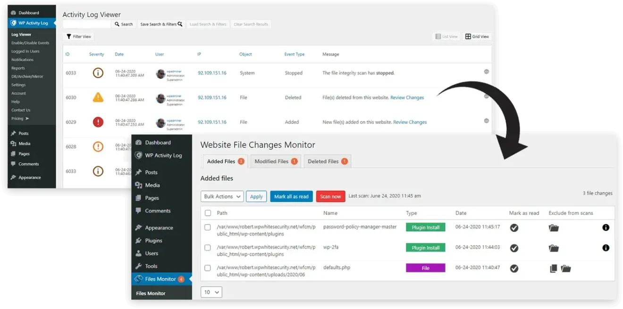The height and width of the screenshot is (309, 623).
Task: Open Review Changes link for added files
Action: click(x=410, y=122)
